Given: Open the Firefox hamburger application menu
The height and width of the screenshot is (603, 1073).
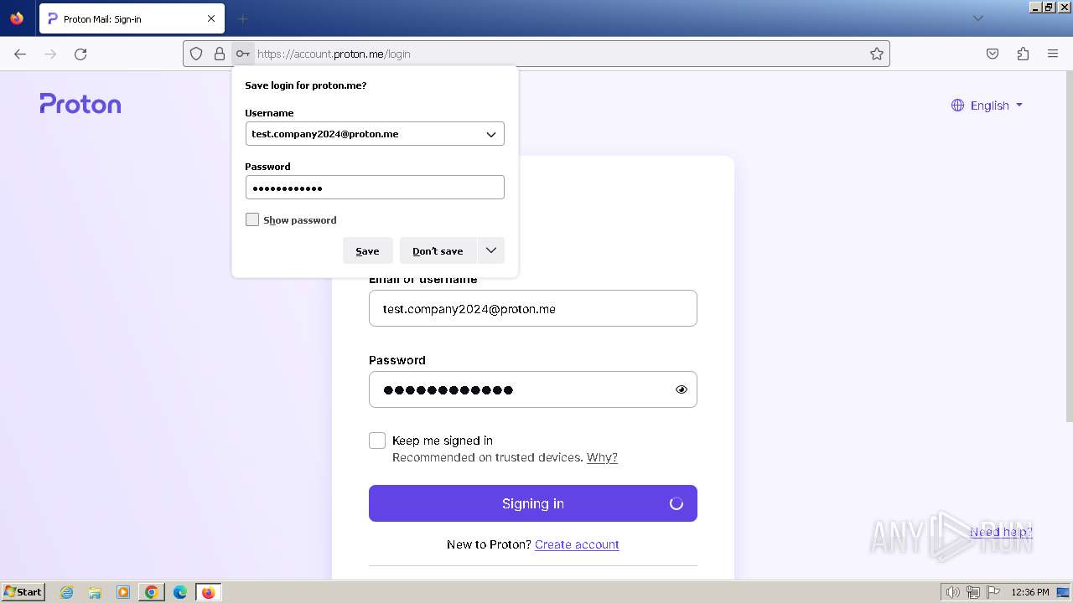Looking at the screenshot, I should click(x=1053, y=54).
